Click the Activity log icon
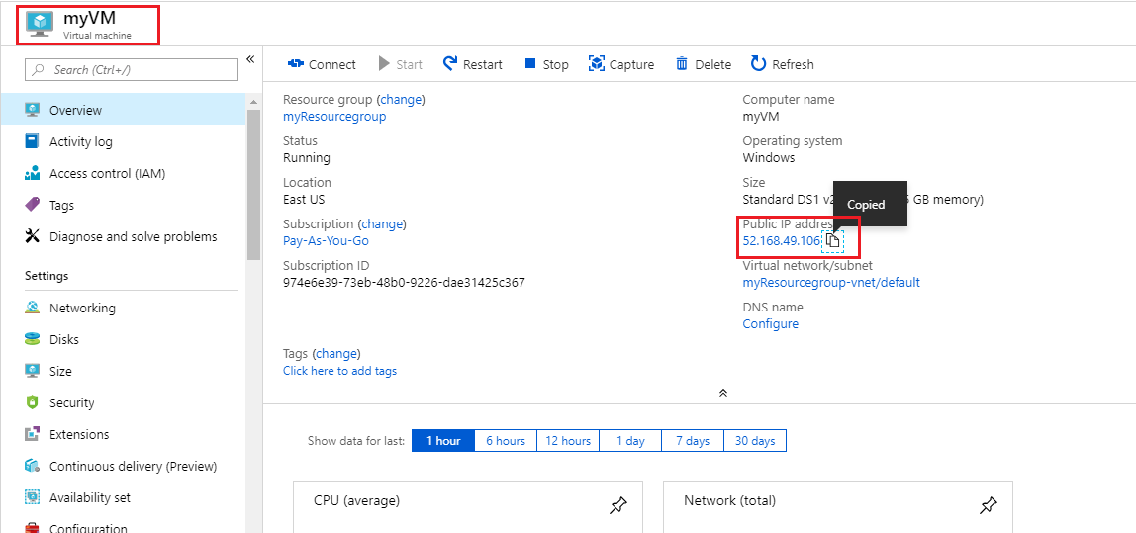The height and width of the screenshot is (533, 1136). tap(32, 141)
